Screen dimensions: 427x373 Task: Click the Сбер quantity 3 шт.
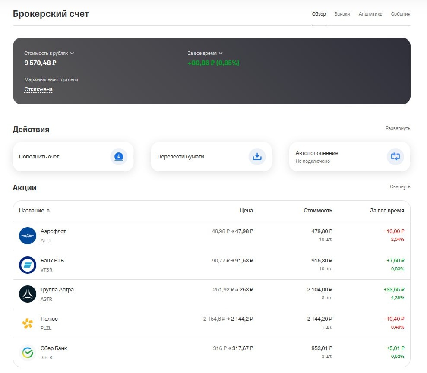(x=327, y=357)
